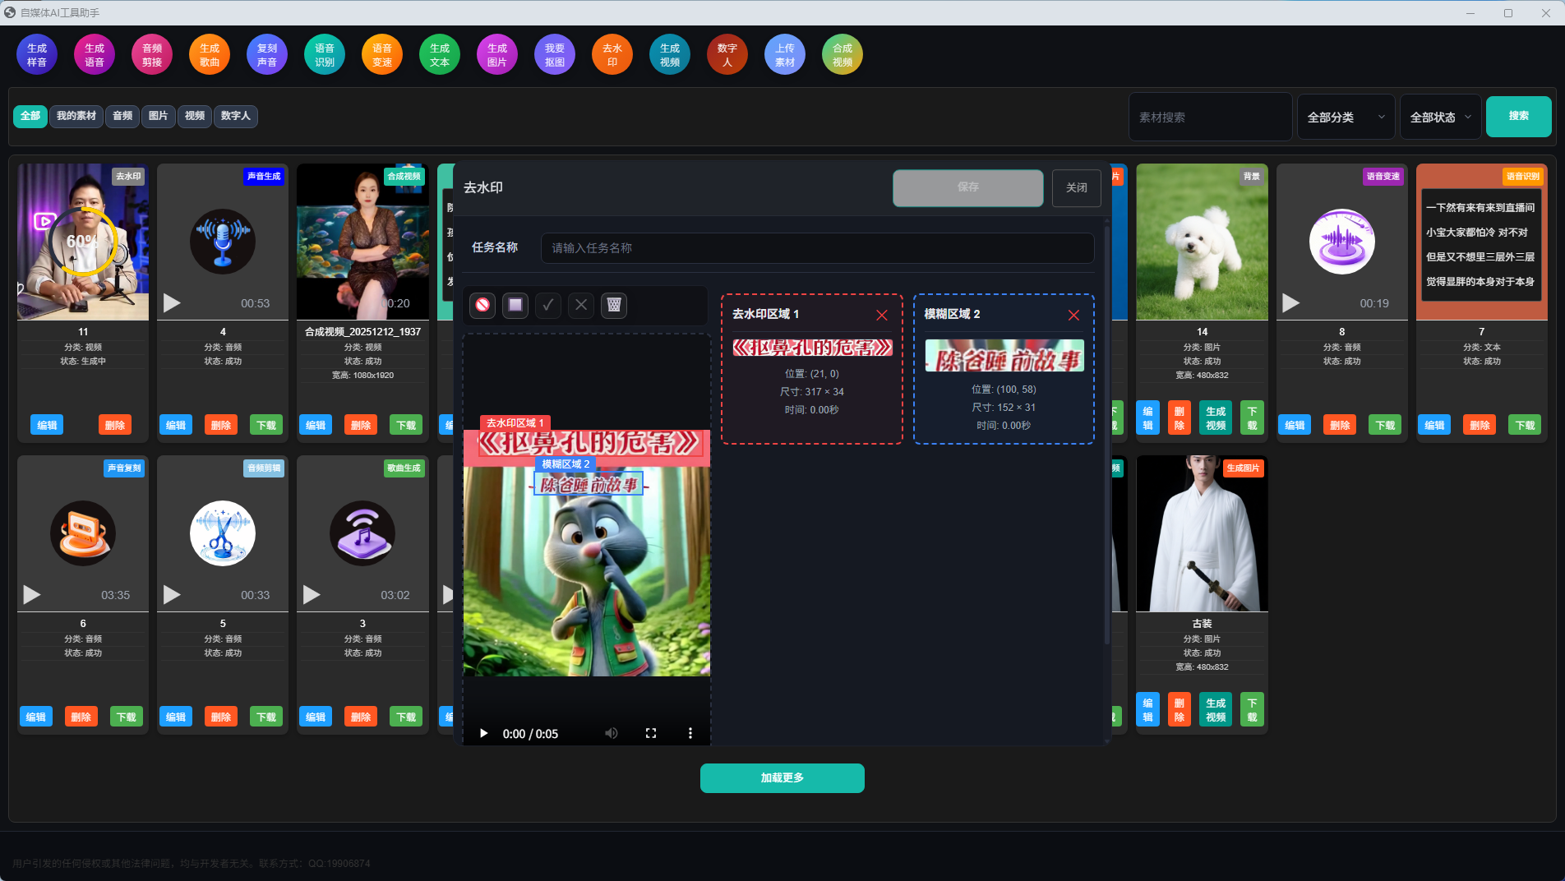This screenshot has height=881, width=1565.
Task: Launch the 音频剪接 tool
Action: pos(152,55)
